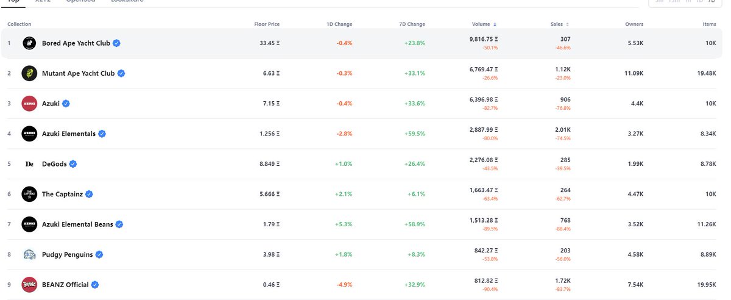Click the 2,887.99 volume value

click(x=484, y=129)
